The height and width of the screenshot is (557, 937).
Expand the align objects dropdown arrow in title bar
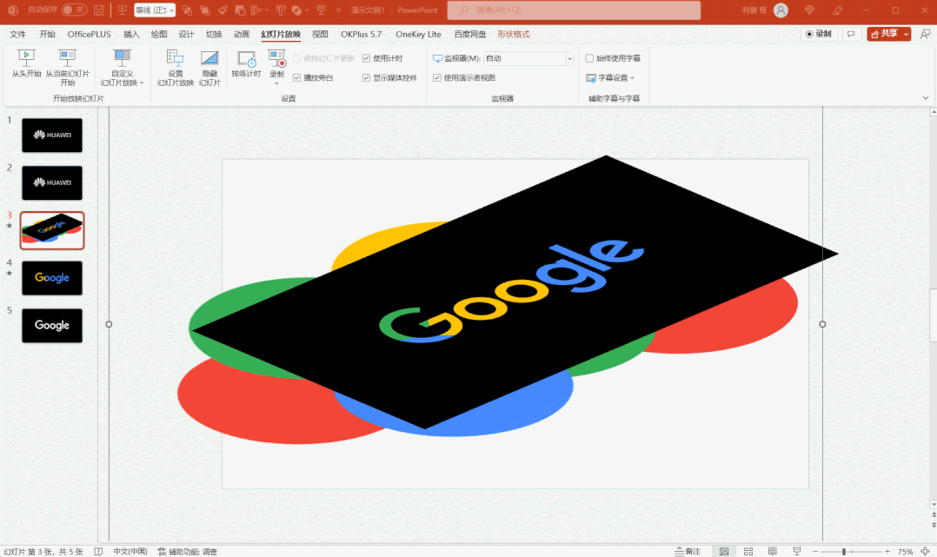[265, 10]
